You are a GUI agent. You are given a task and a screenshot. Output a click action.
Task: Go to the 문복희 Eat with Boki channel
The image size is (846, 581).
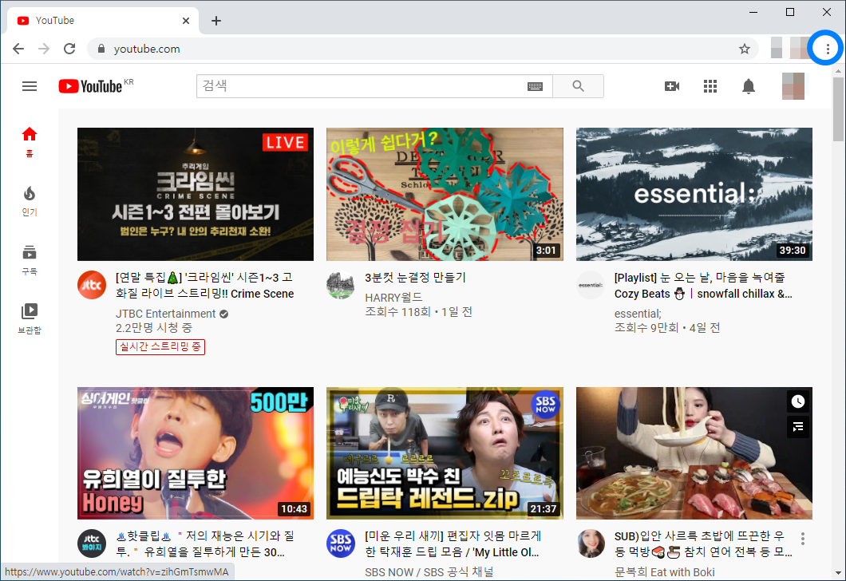coord(664,572)
